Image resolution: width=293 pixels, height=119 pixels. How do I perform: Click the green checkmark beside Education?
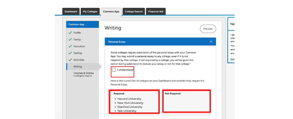point(70,46)
